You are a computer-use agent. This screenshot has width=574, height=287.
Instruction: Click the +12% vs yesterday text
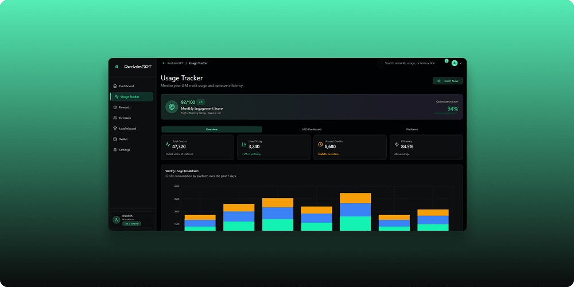(x=251, y=154)
